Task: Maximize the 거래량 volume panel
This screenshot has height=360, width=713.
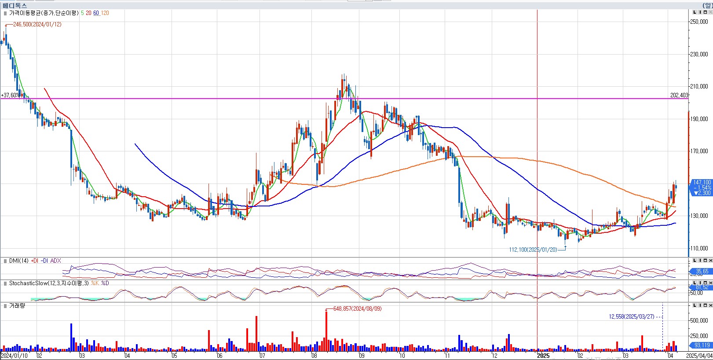Action: 705,305
